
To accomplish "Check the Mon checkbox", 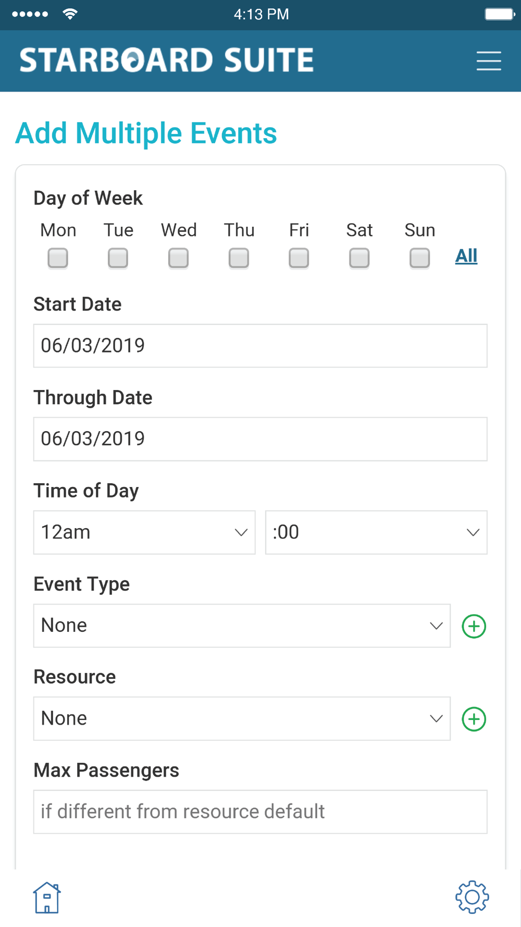I will coord(58,258).
